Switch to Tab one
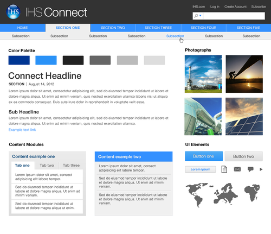Screen dimensions: 271x234 tap(22, 166)
